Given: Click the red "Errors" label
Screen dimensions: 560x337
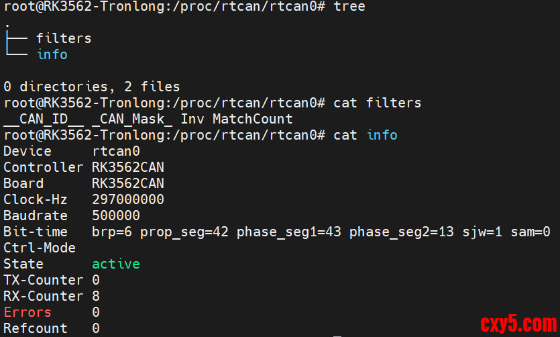Looking at the screenshot, I should tap(27, 312).
